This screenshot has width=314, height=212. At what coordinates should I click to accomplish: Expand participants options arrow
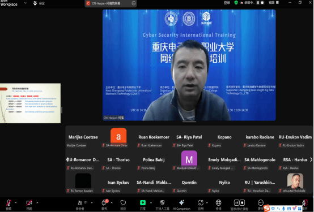pyautogui.click(x=92, y=203)
